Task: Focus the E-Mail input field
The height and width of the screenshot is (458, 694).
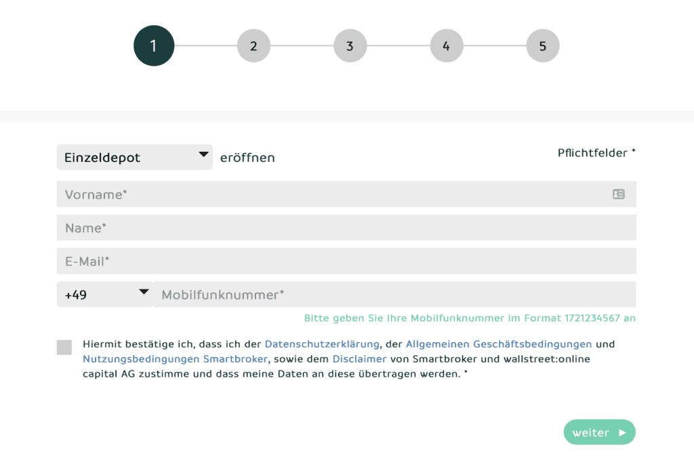Action: (346, 261)
